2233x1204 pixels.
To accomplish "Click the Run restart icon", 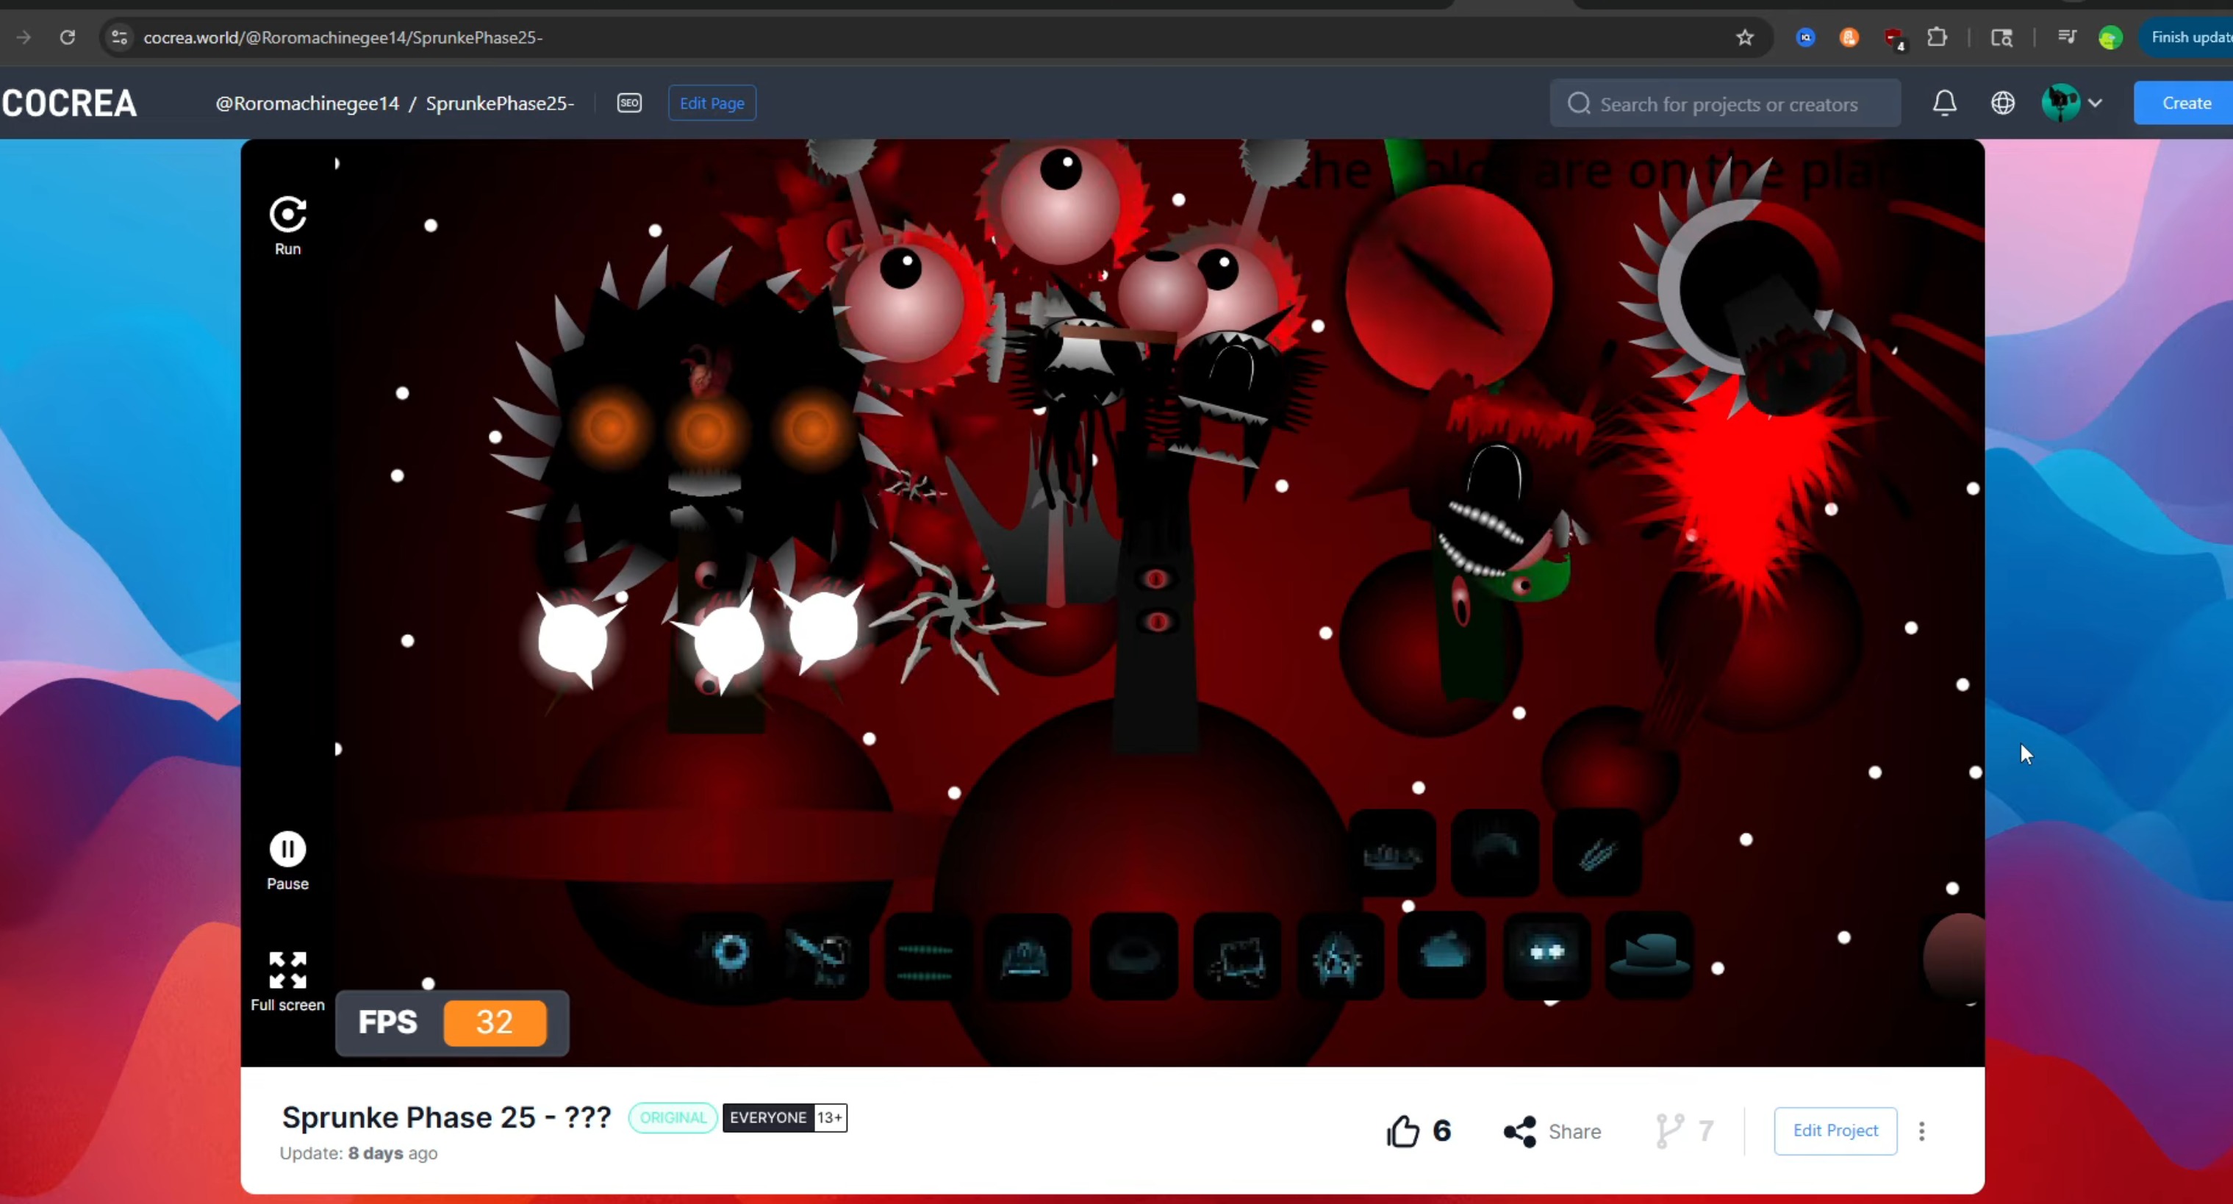I will click(x=288, y=215).
